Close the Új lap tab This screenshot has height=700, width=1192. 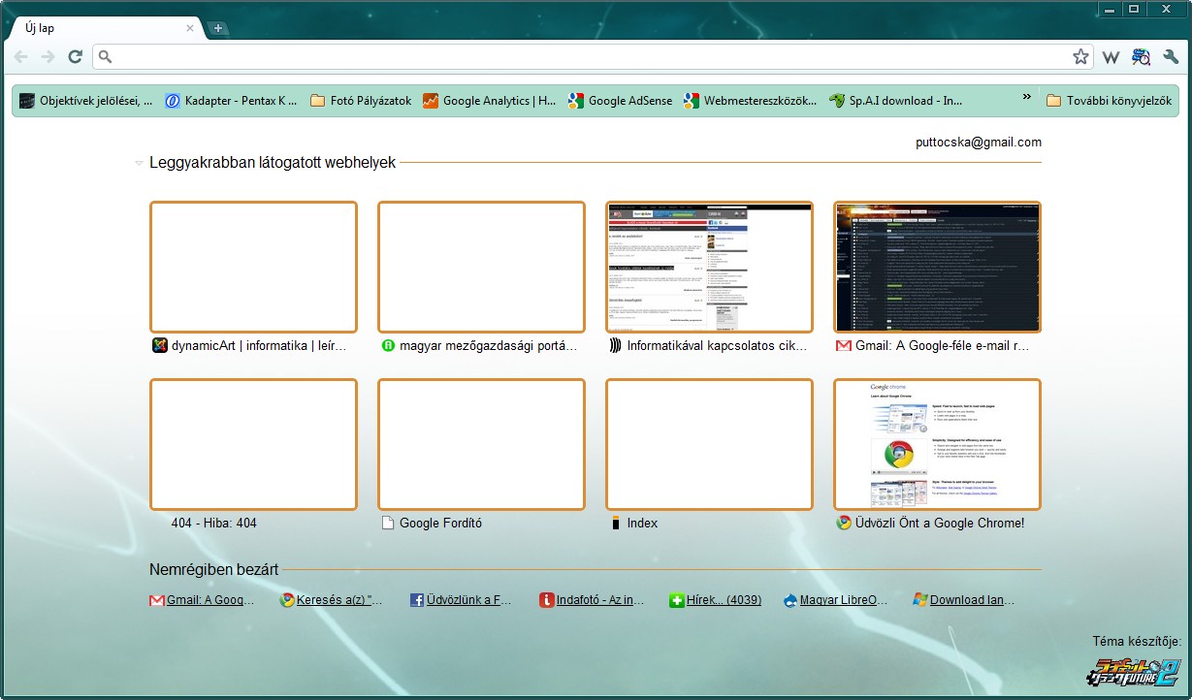click(x=190, y=28)
